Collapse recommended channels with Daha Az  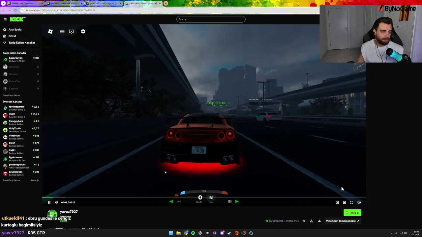pyautogui.click(x=35, y=180)
